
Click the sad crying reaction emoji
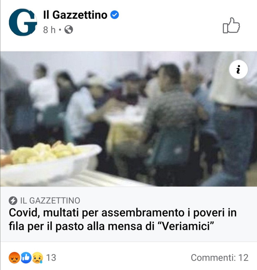38,258
